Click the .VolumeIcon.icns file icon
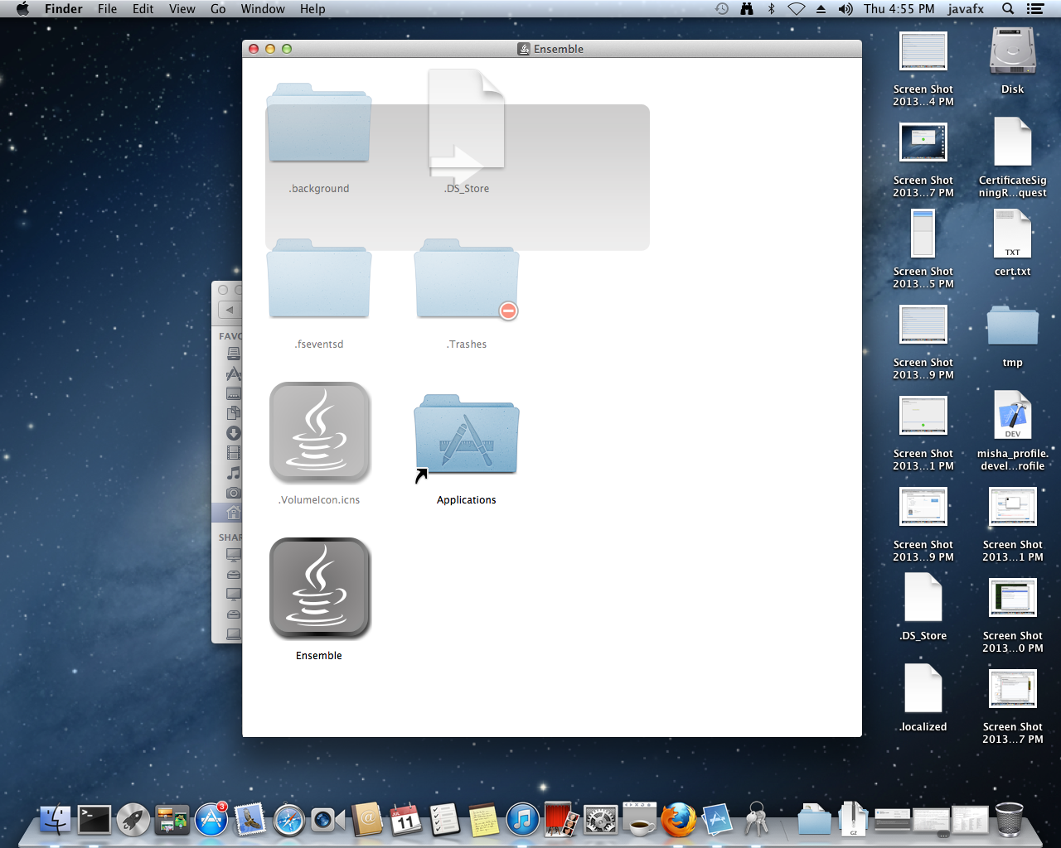The image size is (1061, 848). click(x=319, y=433)
